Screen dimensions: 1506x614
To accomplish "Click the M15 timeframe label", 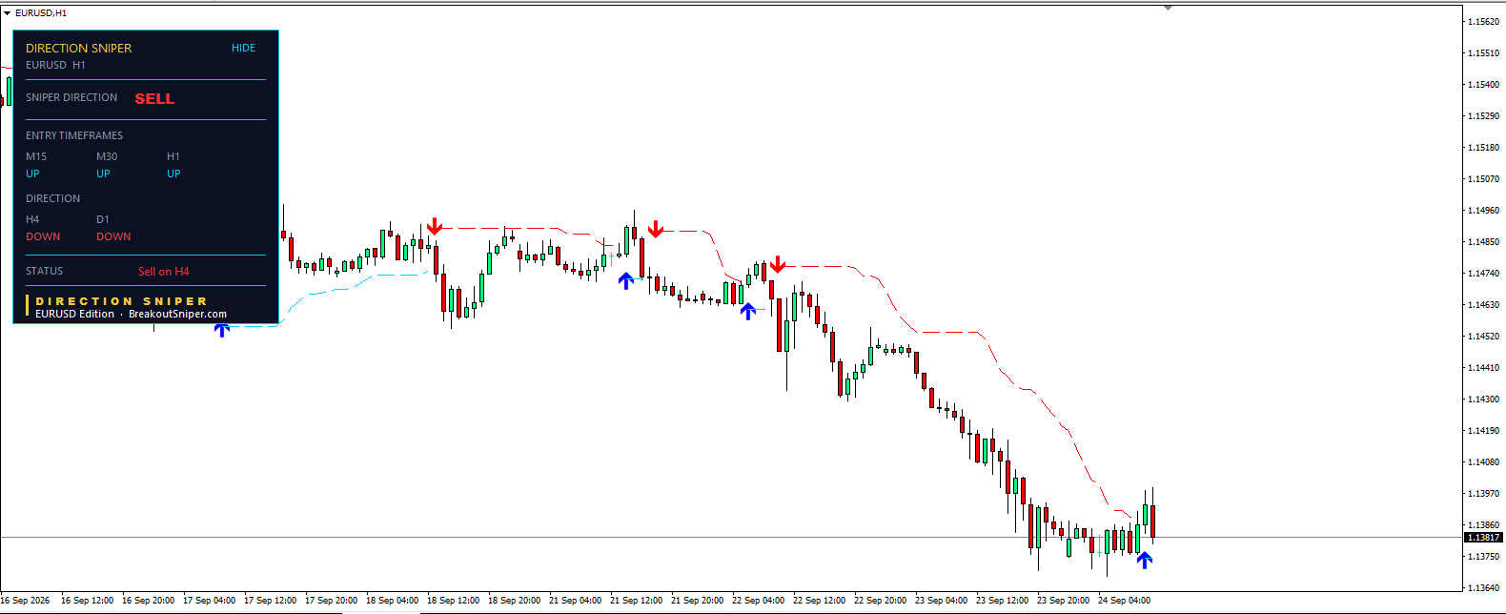I will 36,156.
